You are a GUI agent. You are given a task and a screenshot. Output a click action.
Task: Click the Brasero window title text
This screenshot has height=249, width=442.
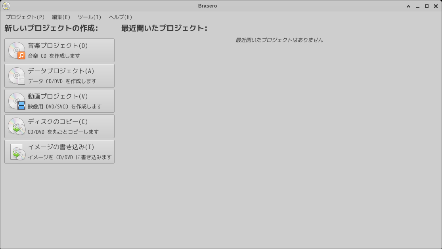(x=207, y=6)
